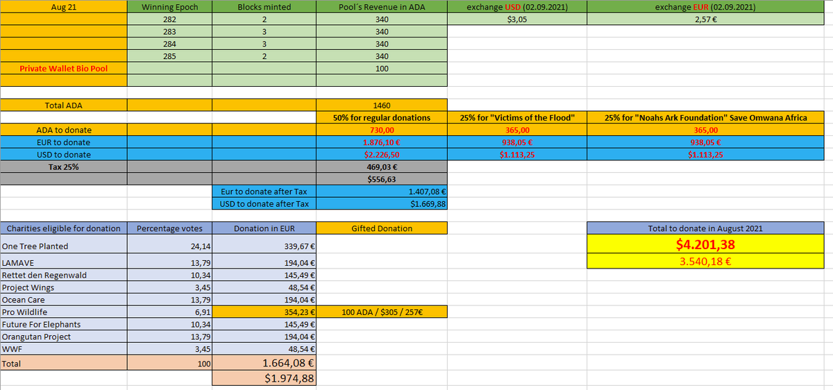The height and width of the screenshot is (390, 833).
Task: Select epoch cell '283'
Action: [169, 32]
